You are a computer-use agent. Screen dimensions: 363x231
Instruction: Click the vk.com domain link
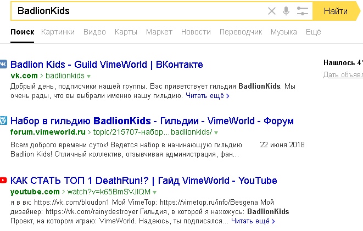tap(24, 76)
